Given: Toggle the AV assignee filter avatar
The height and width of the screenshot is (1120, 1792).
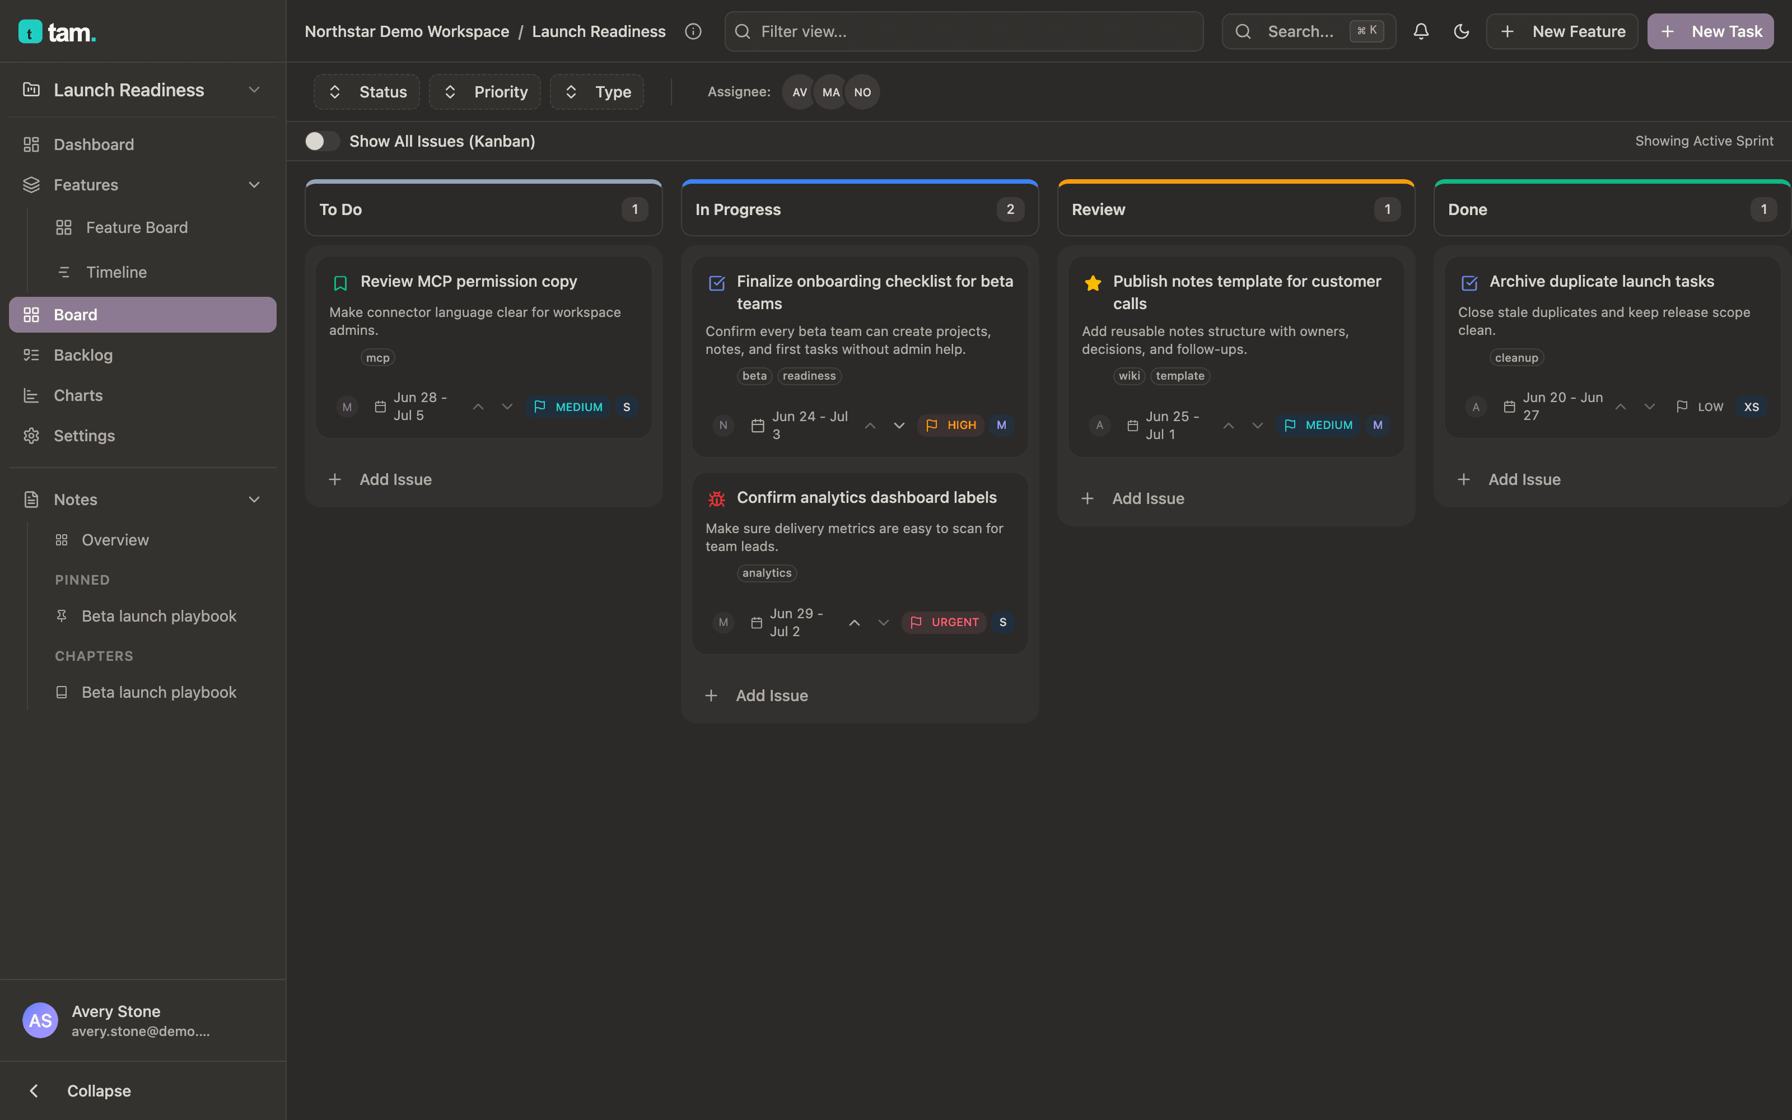Looking at the screenshot, I should [x=799, y=92].
